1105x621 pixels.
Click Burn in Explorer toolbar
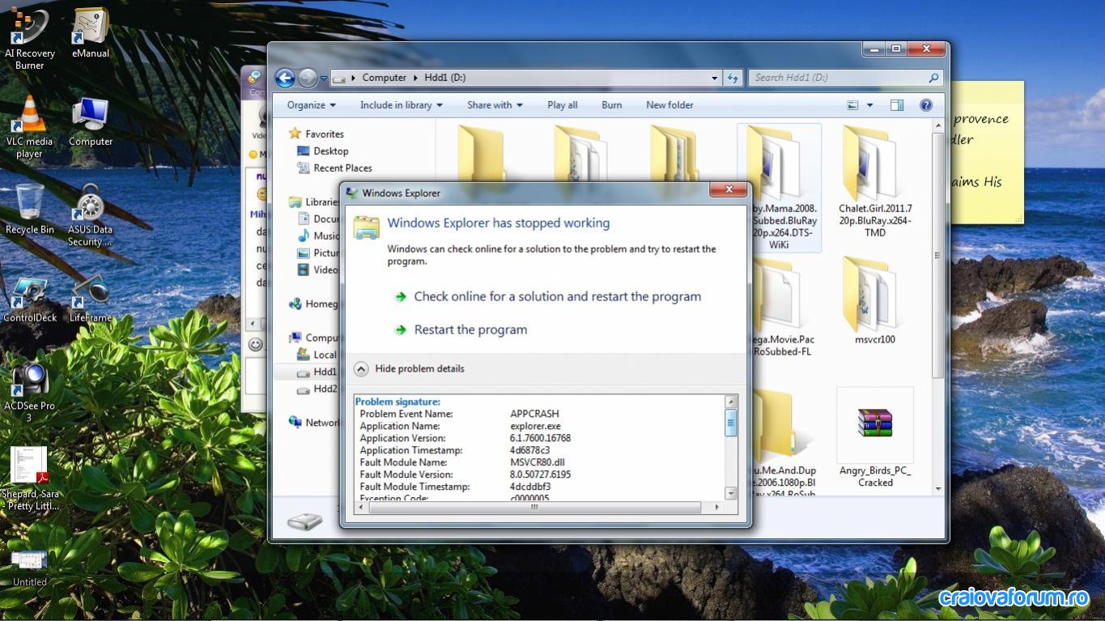(612, 105)
